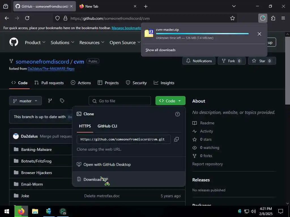The image size is (290, 217).
Task: Open the Manage bookmarks link
Action: 126,28
